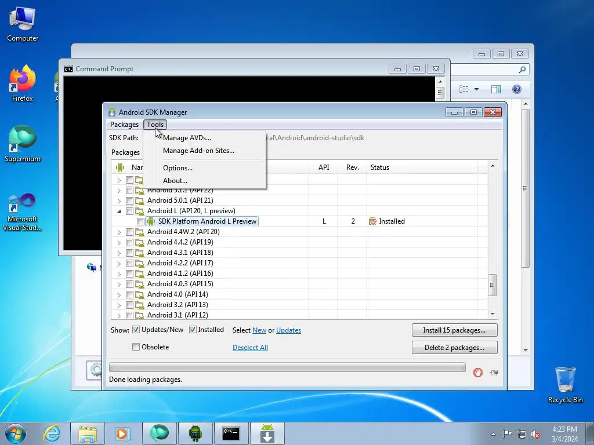Open Manage AVDs from Tools menu

click(187, 138)
